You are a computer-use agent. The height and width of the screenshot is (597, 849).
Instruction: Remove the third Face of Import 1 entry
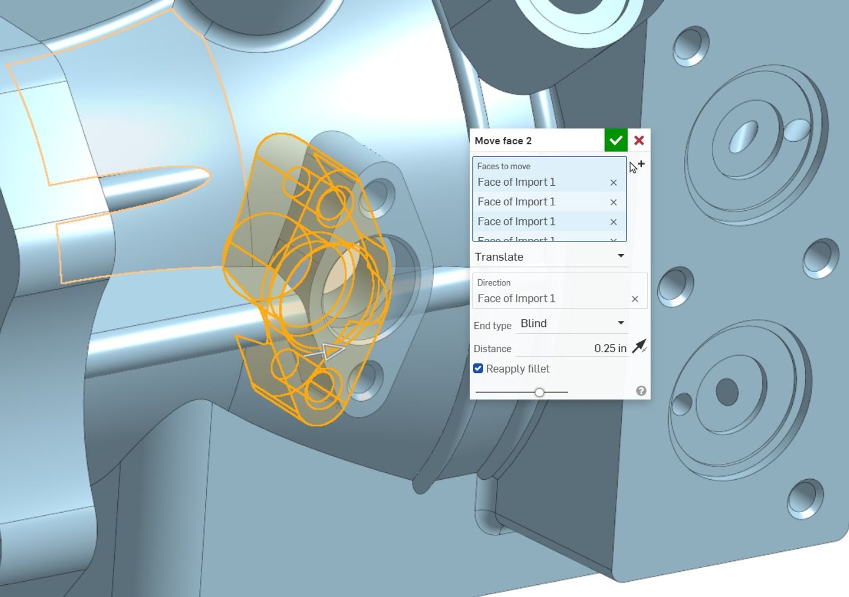point(613,222)
